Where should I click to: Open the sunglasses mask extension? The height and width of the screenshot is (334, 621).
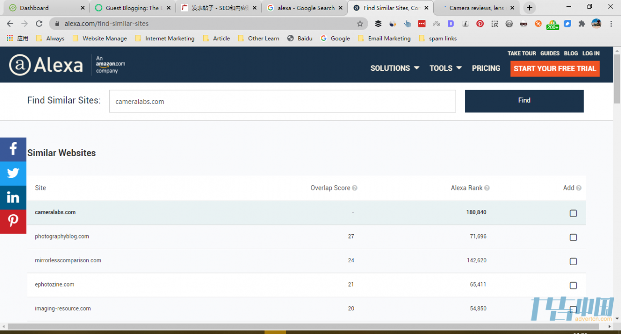523,23
